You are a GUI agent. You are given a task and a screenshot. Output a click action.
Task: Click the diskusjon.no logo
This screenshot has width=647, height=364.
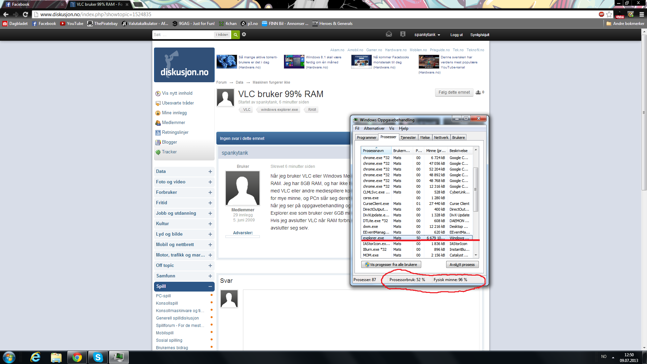coord(184,65)
